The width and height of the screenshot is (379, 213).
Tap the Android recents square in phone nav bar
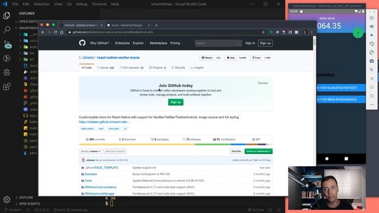click(346, 159)
